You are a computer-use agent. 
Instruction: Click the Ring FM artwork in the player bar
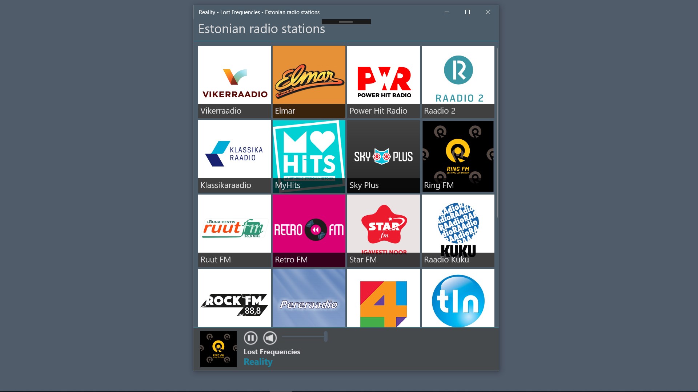pos(218,349)
